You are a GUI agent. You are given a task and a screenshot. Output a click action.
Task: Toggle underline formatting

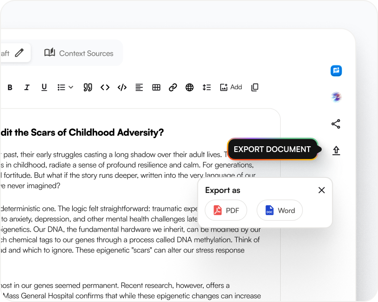[x=44, y=87]
